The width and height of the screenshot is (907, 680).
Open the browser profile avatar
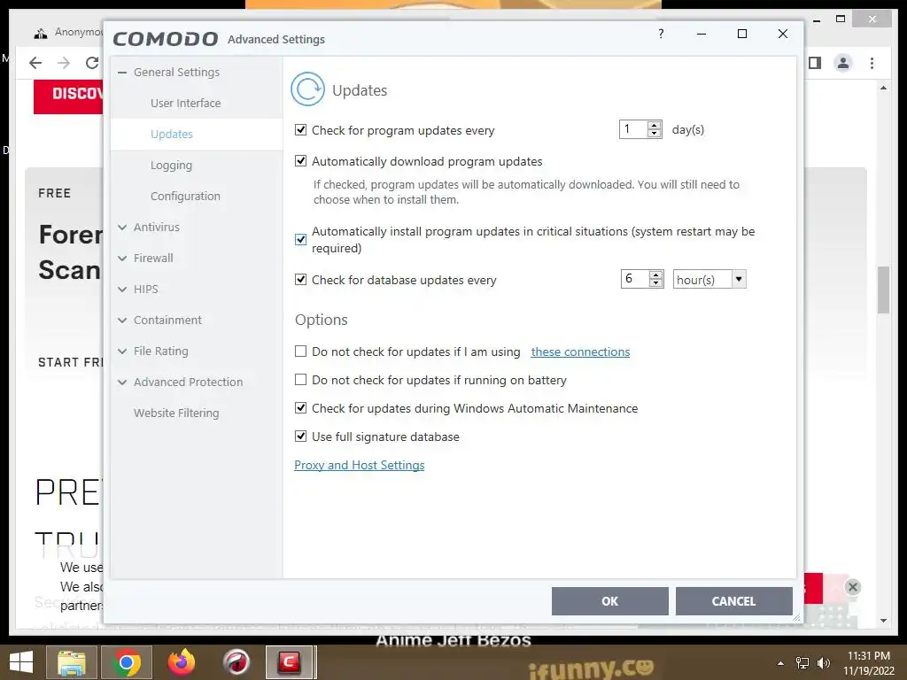(x=843, y=63)
